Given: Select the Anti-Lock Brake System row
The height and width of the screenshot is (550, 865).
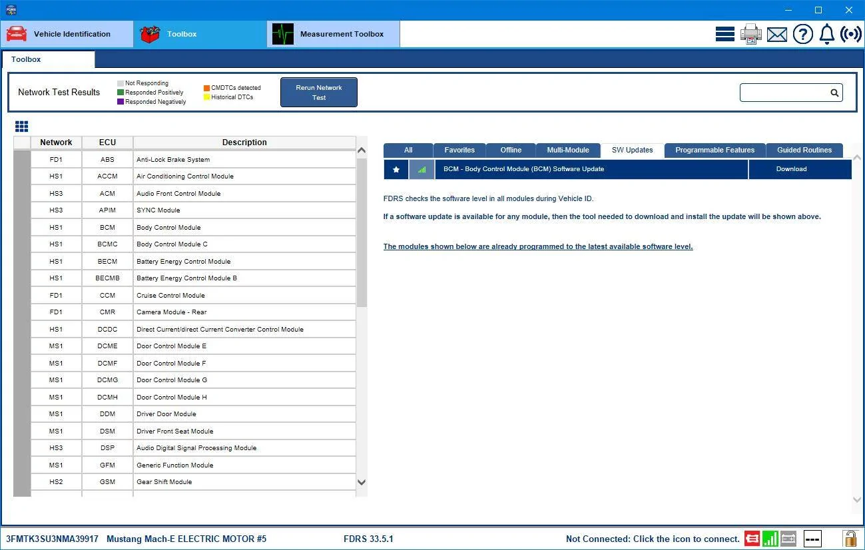Looking at the screenshot, I should point(193,160).
